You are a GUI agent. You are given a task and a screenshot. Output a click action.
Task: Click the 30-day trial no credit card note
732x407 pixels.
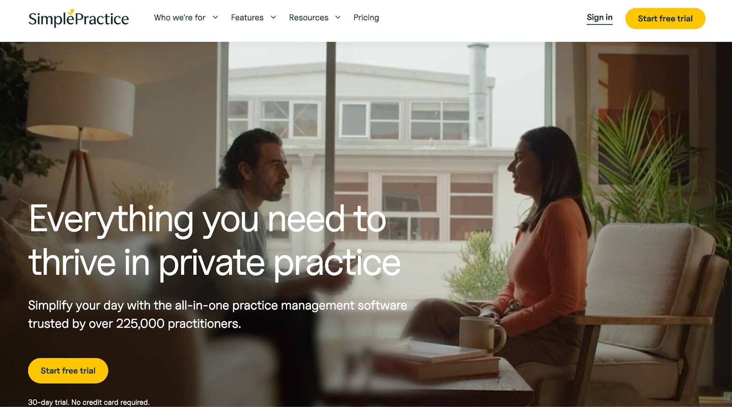click(89, 402)
